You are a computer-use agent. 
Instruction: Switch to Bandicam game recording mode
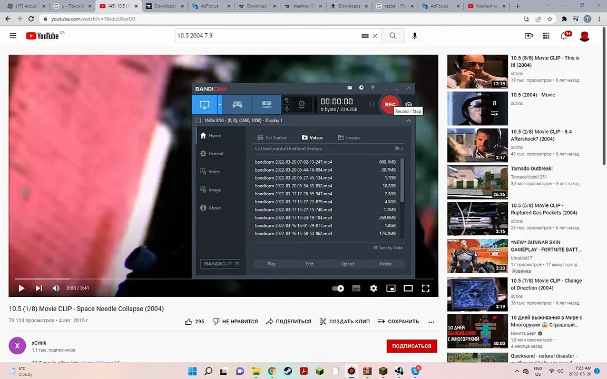tap(237, 104)
